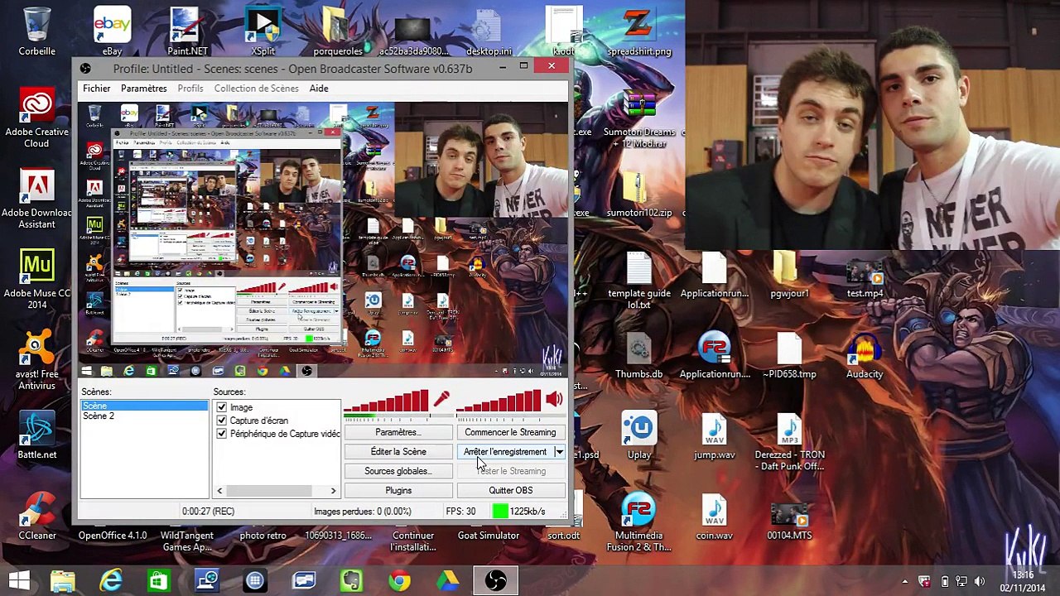Select the Audacity desktop shortcut
Viewport: 1060px width, 596px height.
tap(865, 354)
